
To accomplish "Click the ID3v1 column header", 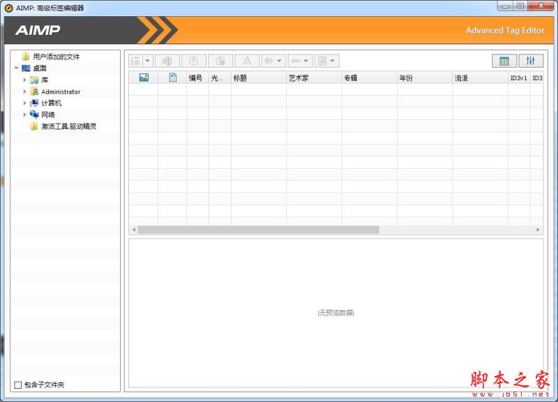I will coord(519,77).
